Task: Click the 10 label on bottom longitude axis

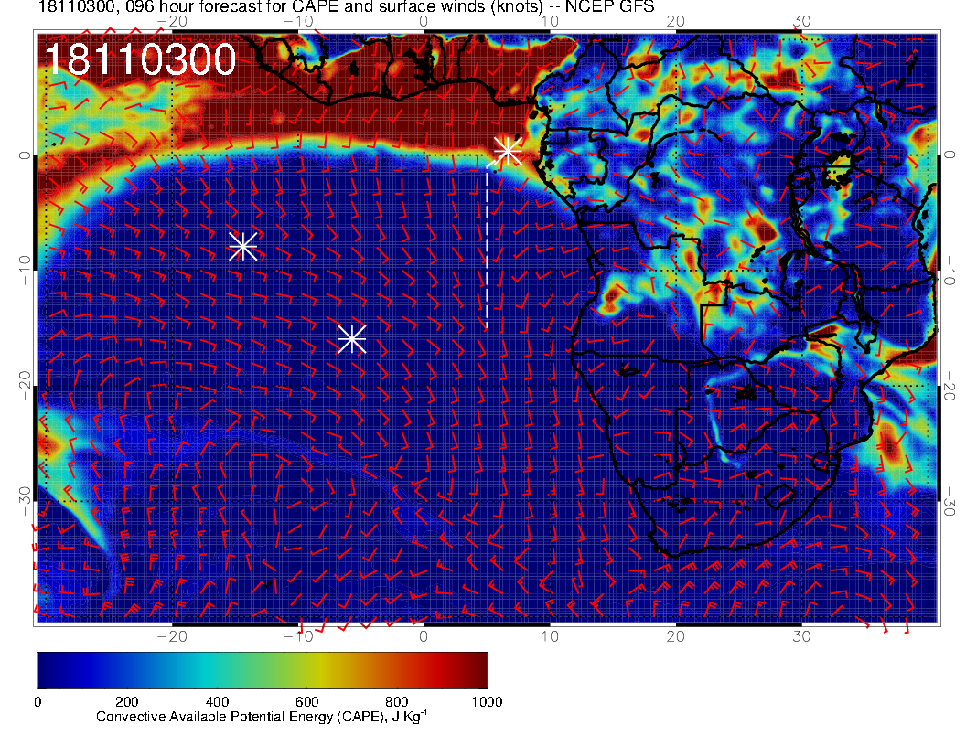Action: [x=550, y=636]
